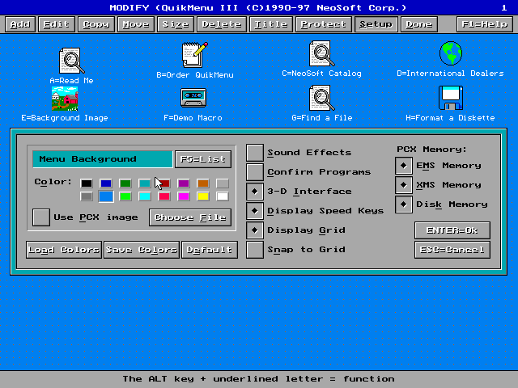Select Move in the top bar
Screen dimensions: 518x388
pyautogui.click(x=136, y=24)
